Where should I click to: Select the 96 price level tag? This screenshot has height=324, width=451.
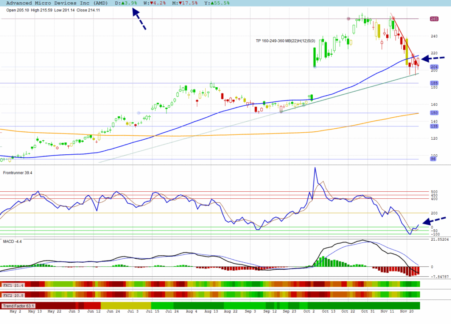click(x=434, y=159)
